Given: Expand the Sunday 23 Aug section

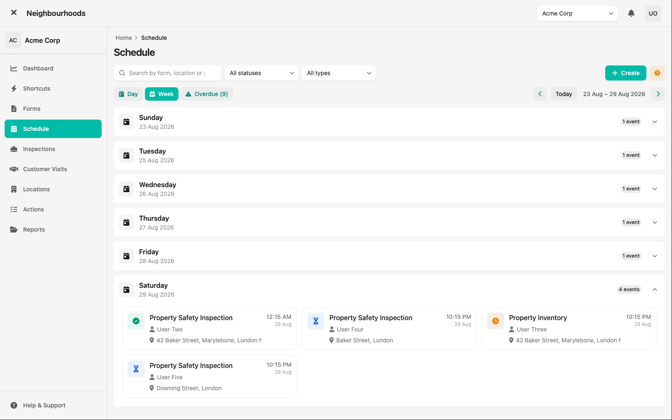Looking at the screenshot, I should click(655, 122).
